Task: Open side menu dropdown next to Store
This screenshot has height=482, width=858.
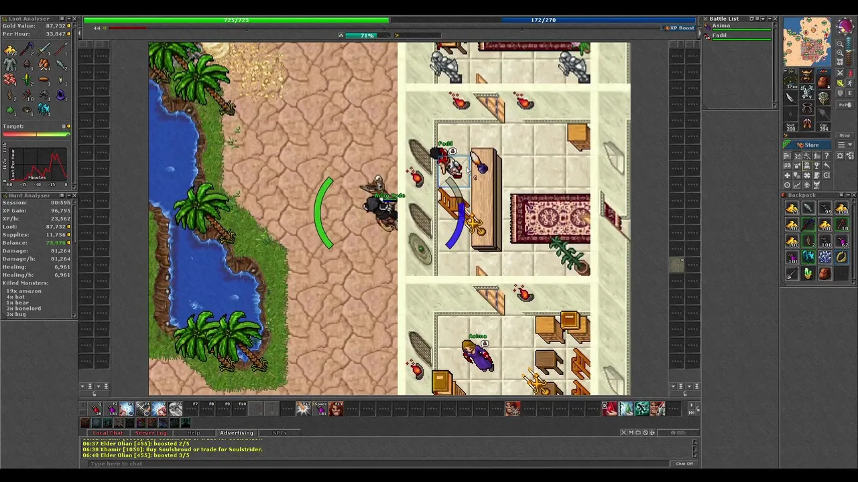Action: pyautogui.click(x=845, y=145)
